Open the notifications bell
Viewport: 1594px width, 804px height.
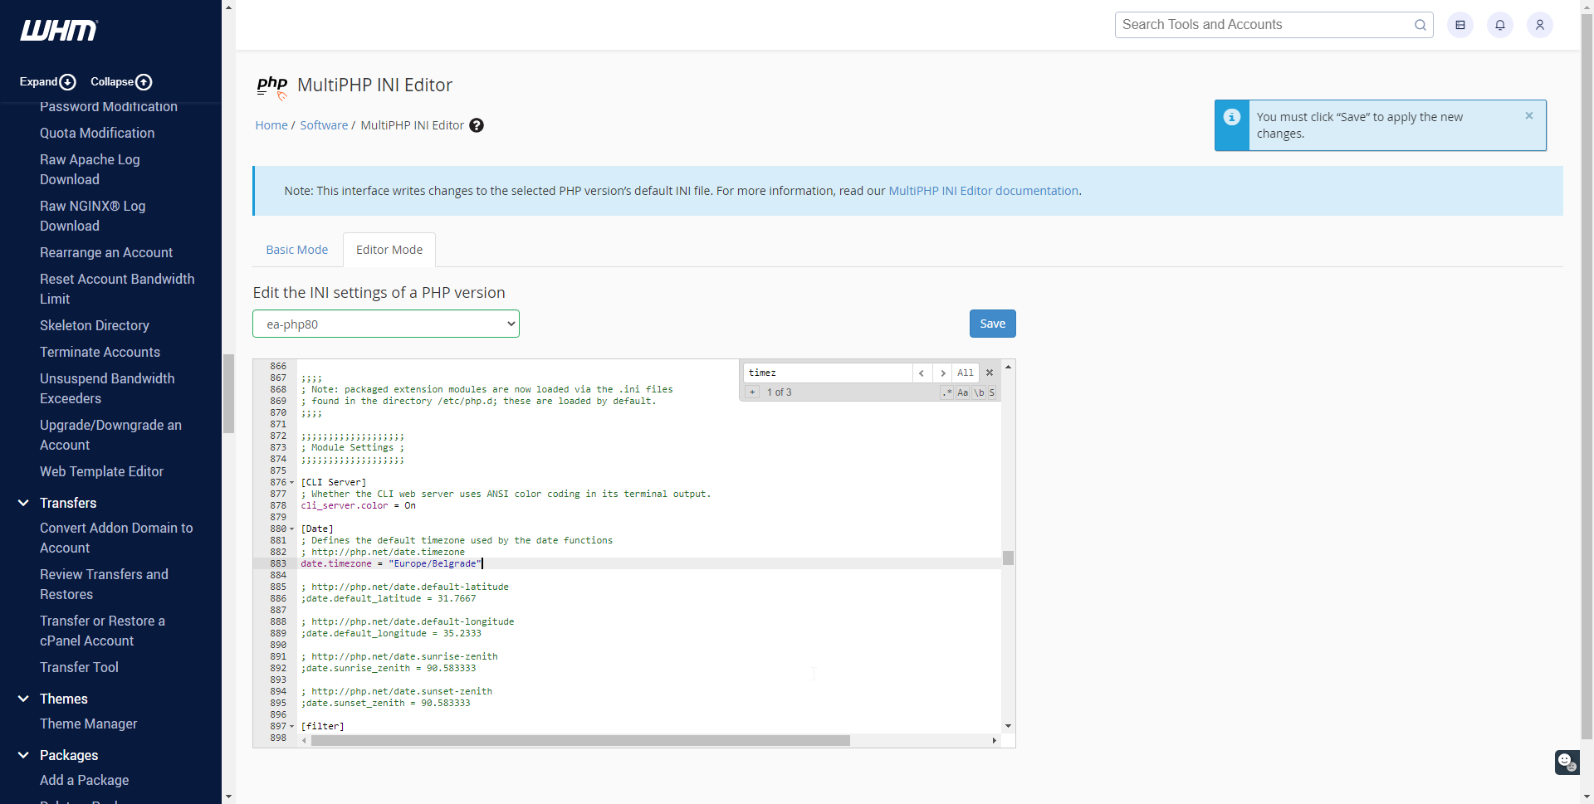(x=1500, y=25)
